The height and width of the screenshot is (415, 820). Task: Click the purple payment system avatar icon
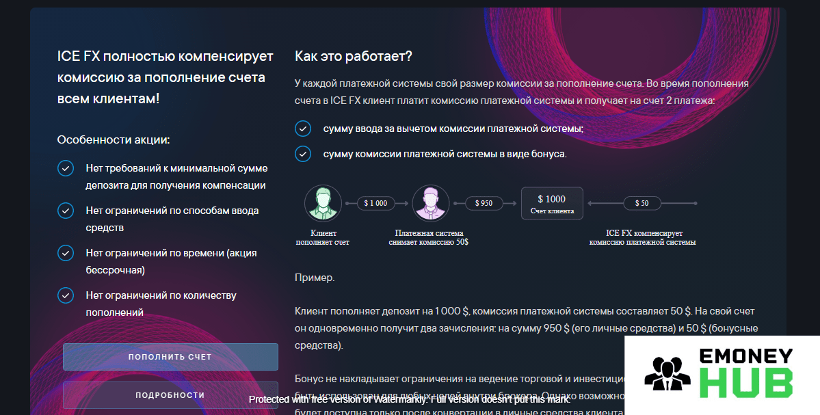click(430, 203)
